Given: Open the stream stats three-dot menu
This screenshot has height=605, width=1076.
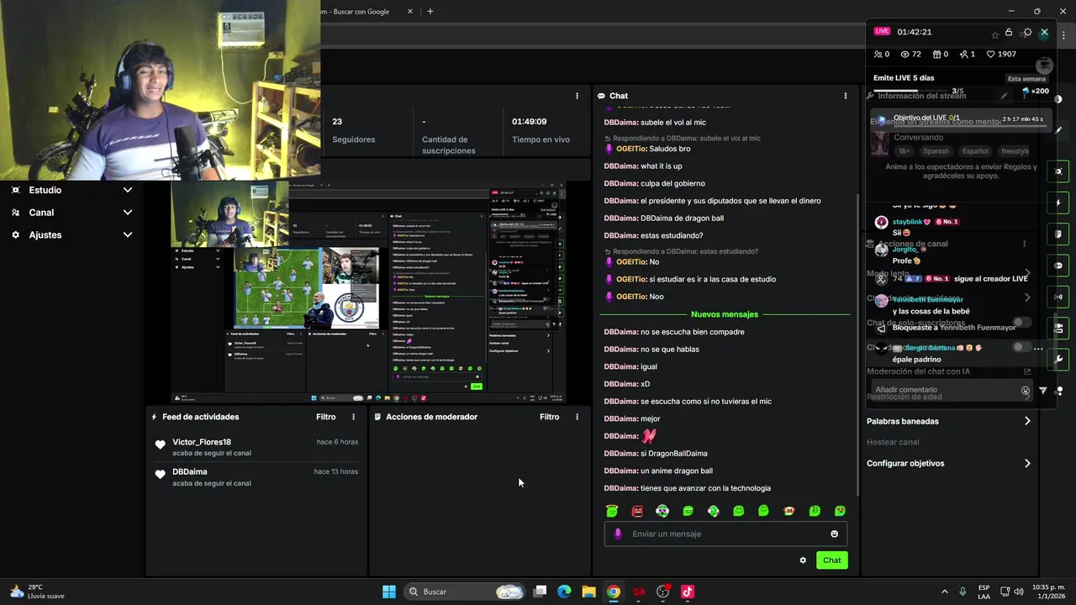Looking at the screenshot, I should click(x=577, y=96).
